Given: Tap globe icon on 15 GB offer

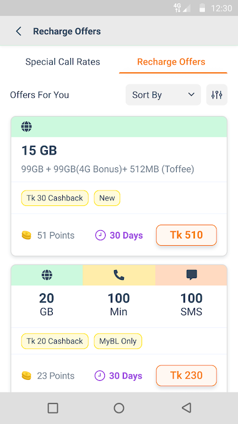Looking at the screenshot, I should (x=26, y=126).
